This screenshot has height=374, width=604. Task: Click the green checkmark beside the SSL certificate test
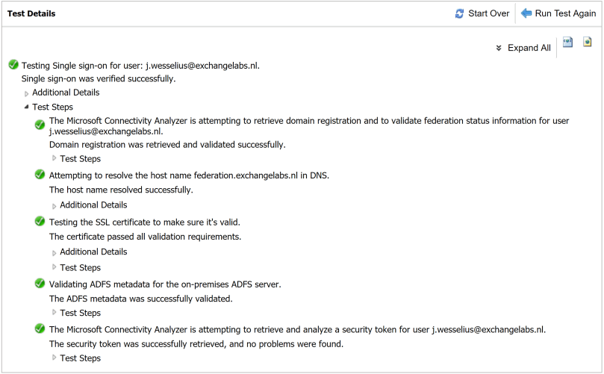[40, 222]
